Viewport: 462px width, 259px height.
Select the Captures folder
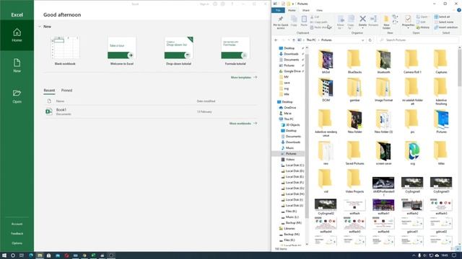tap(441, 61)
